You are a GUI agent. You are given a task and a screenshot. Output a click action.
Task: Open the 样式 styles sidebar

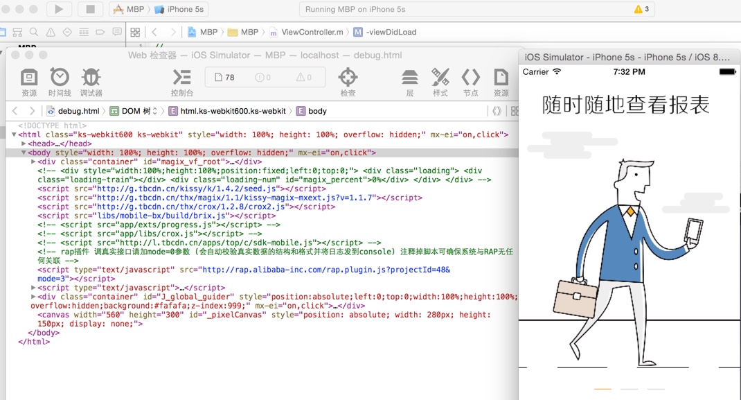pos(440,82)
